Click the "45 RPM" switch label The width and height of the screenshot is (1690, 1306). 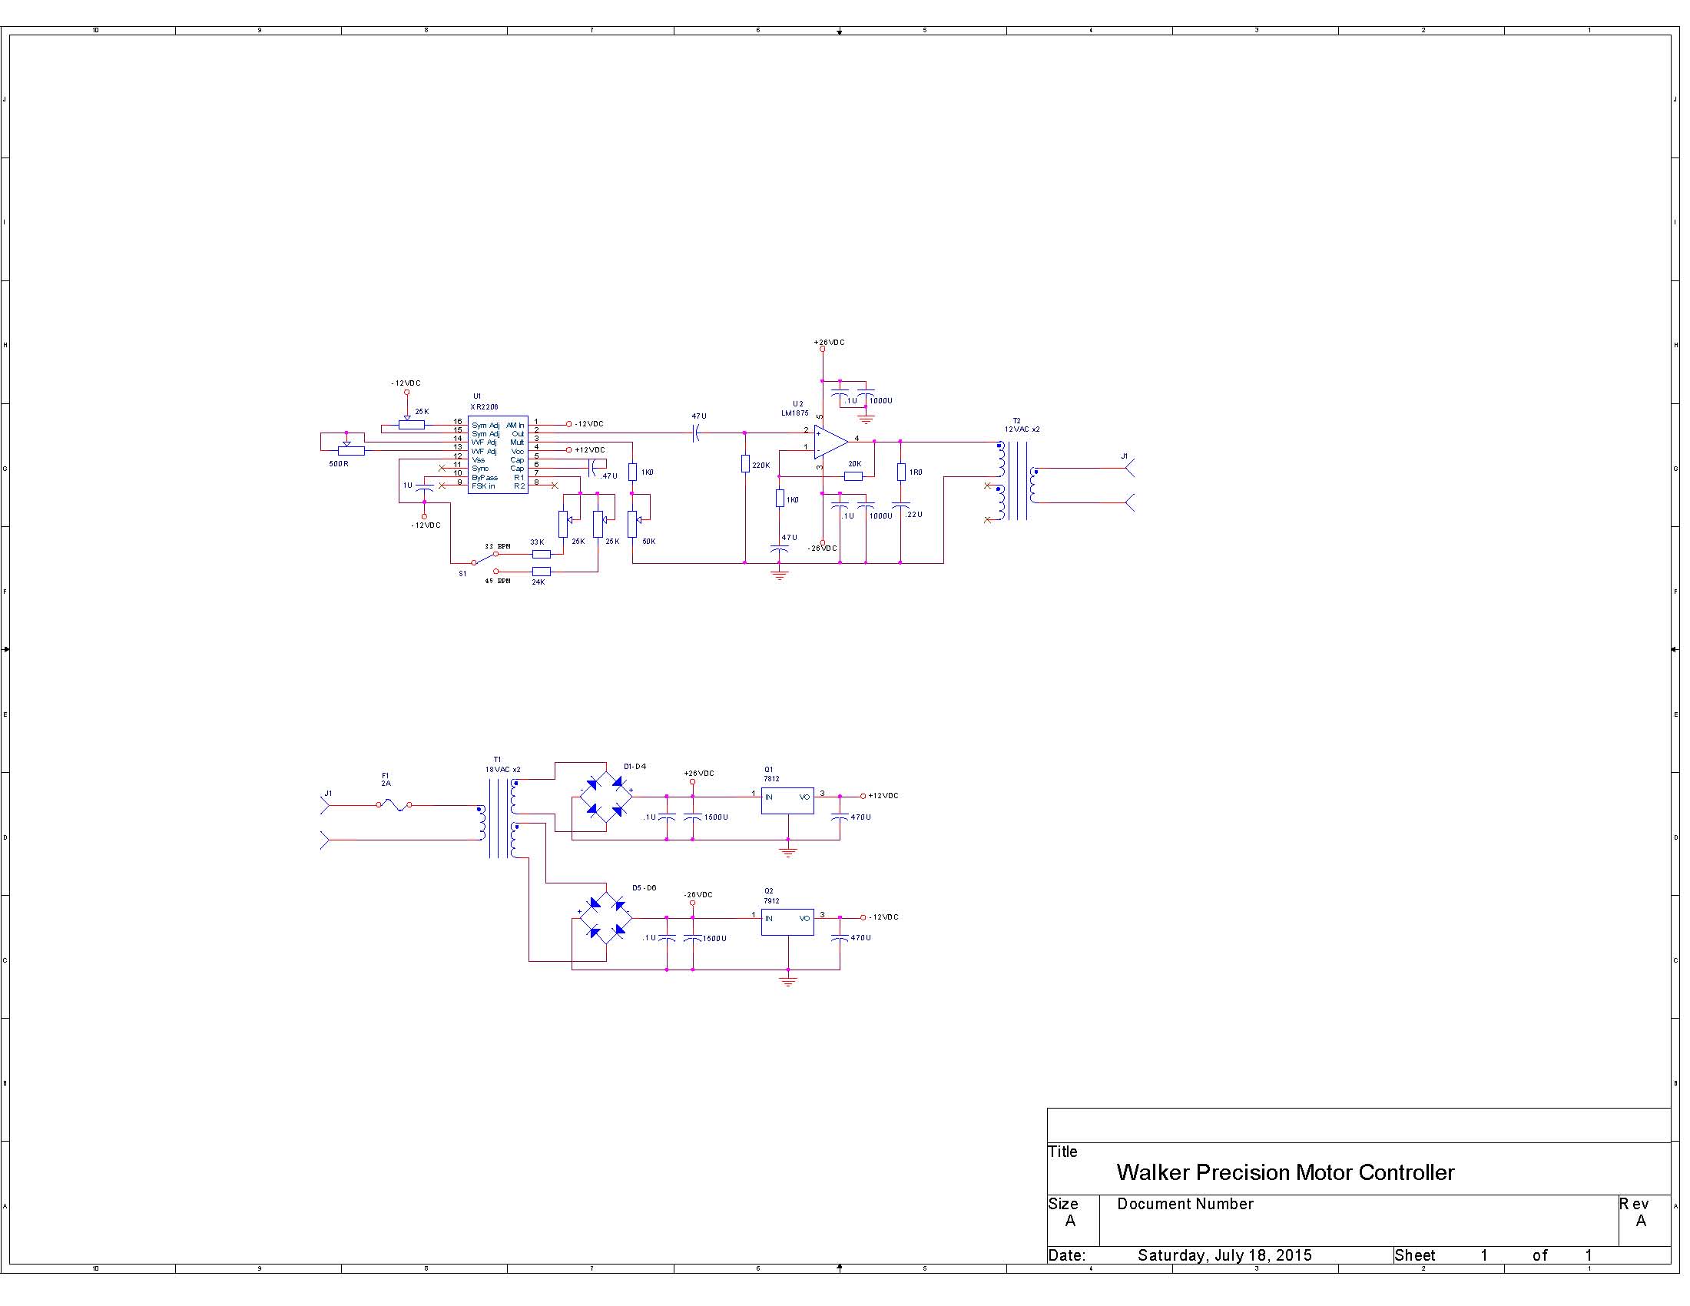tap(498, 581)
